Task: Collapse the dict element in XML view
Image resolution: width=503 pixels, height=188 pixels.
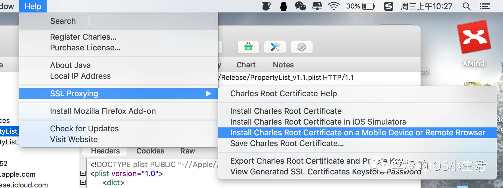Action: click(83, 182)
